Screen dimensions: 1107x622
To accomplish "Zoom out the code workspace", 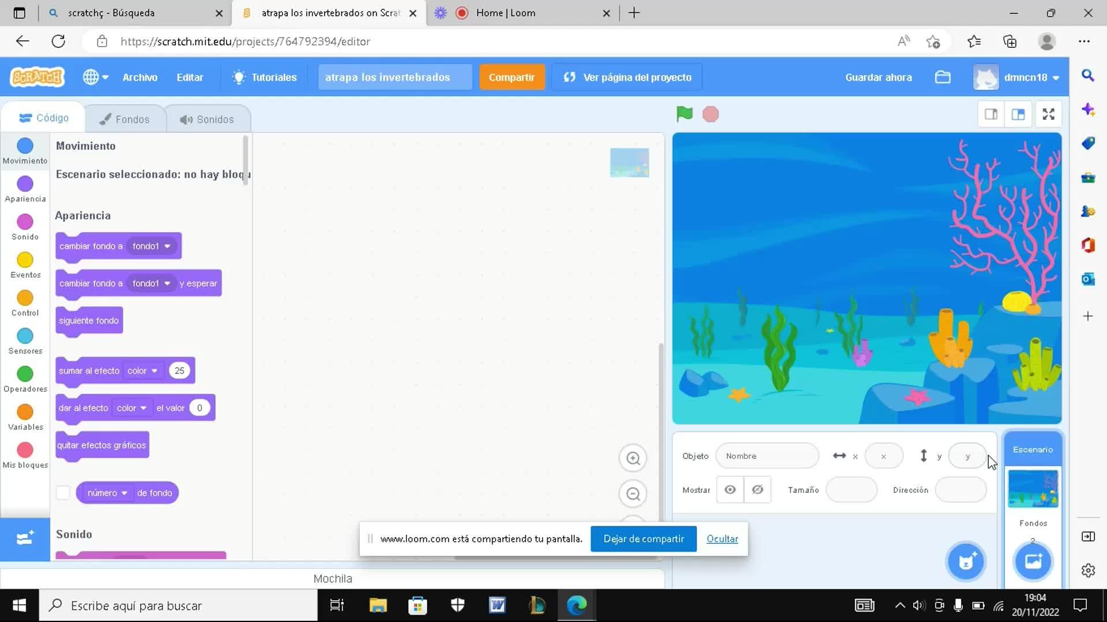I will point(633,494).
